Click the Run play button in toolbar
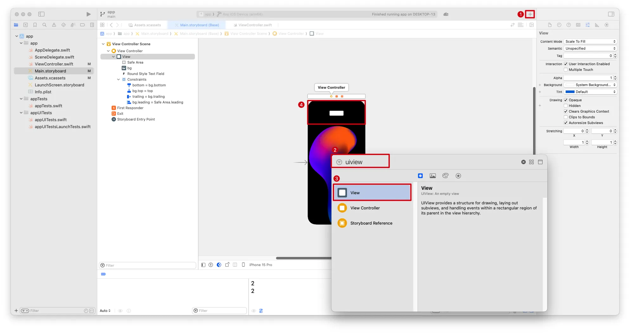630x335 pixels. 88,14
